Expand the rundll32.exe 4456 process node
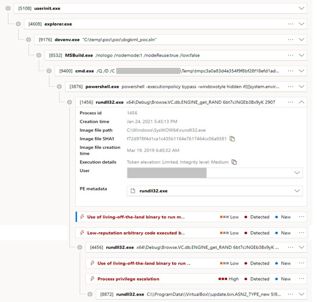 tap(302, 247)
